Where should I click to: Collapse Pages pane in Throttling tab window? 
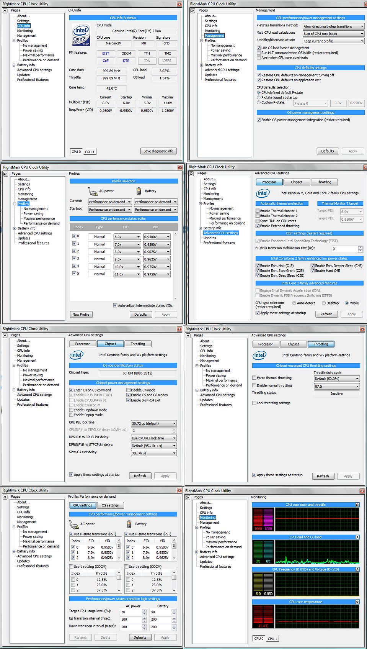coord(188,336)
